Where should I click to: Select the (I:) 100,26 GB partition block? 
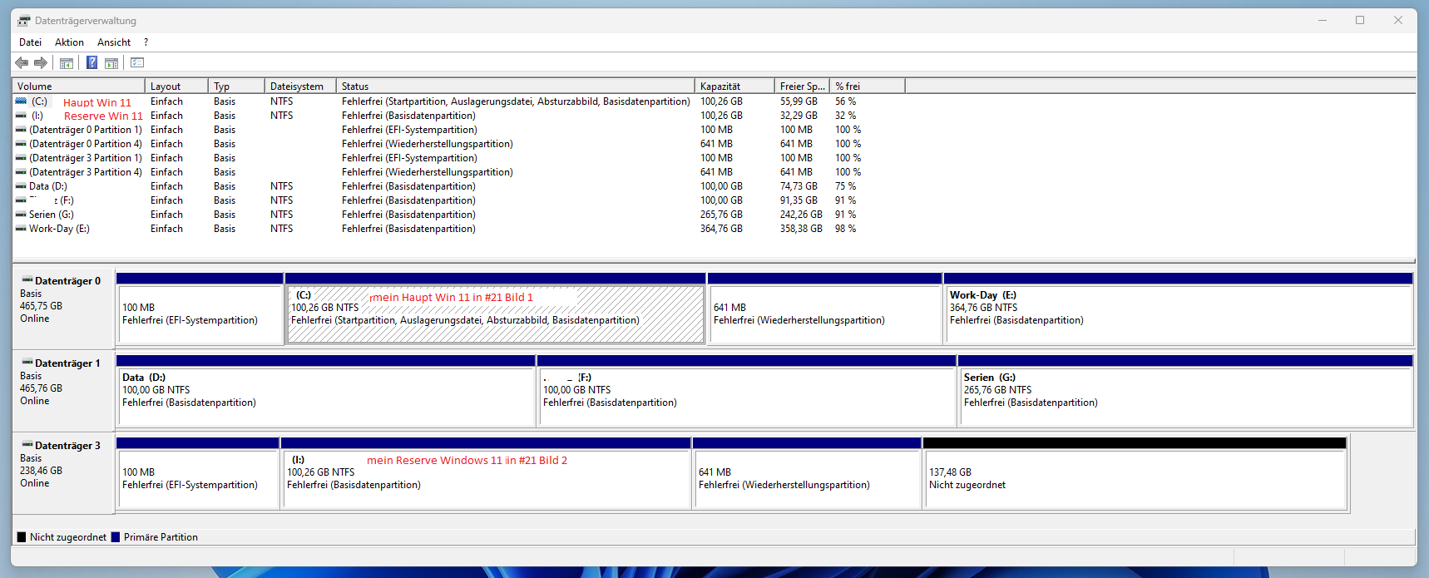487,479
